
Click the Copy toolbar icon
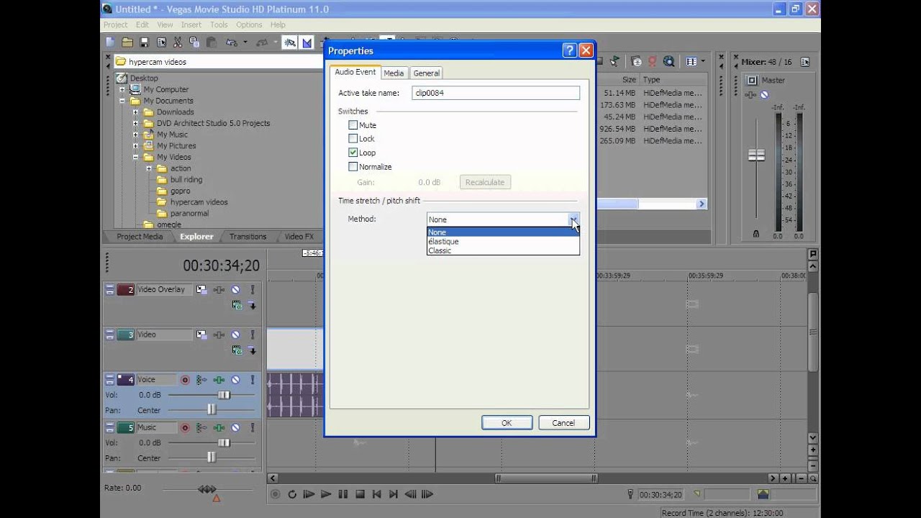pyautogui.click(x=194, y=42)
